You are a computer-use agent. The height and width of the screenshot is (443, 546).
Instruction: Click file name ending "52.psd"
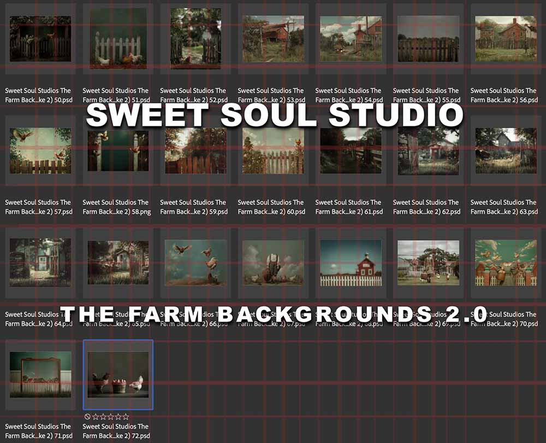(194, 95)
